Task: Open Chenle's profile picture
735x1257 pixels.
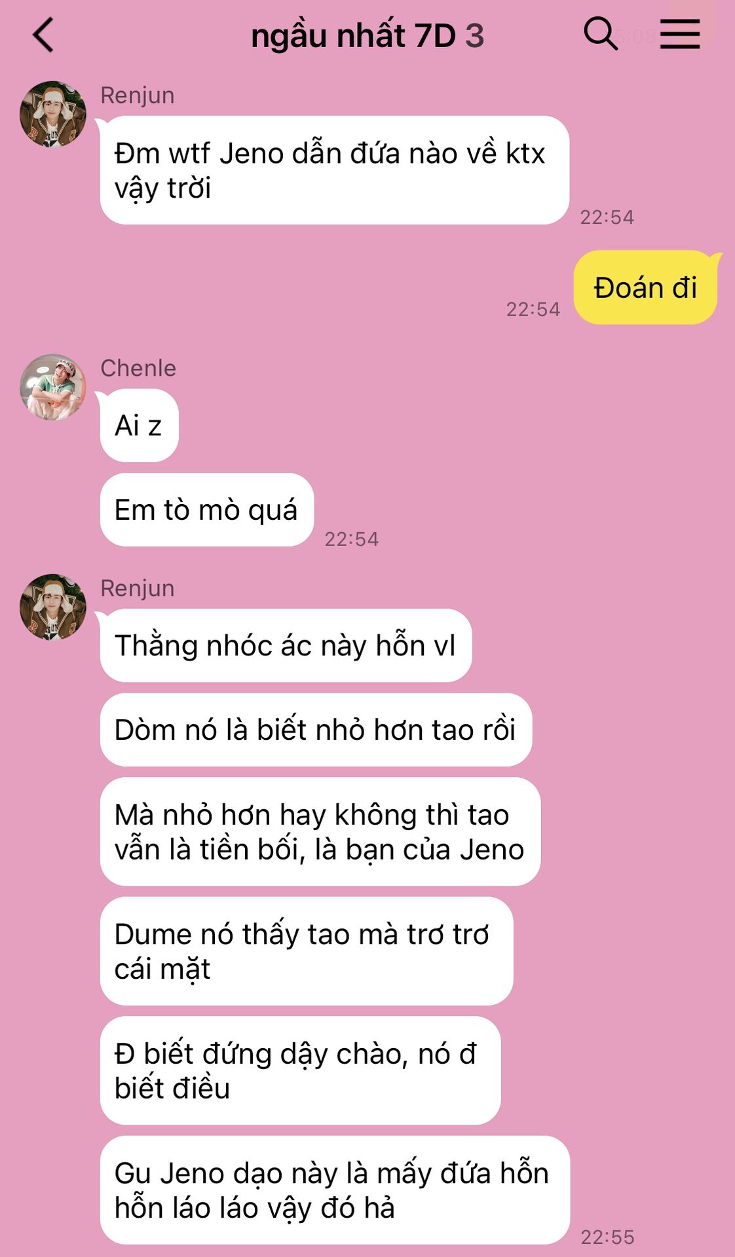Action: coord(53,387)
